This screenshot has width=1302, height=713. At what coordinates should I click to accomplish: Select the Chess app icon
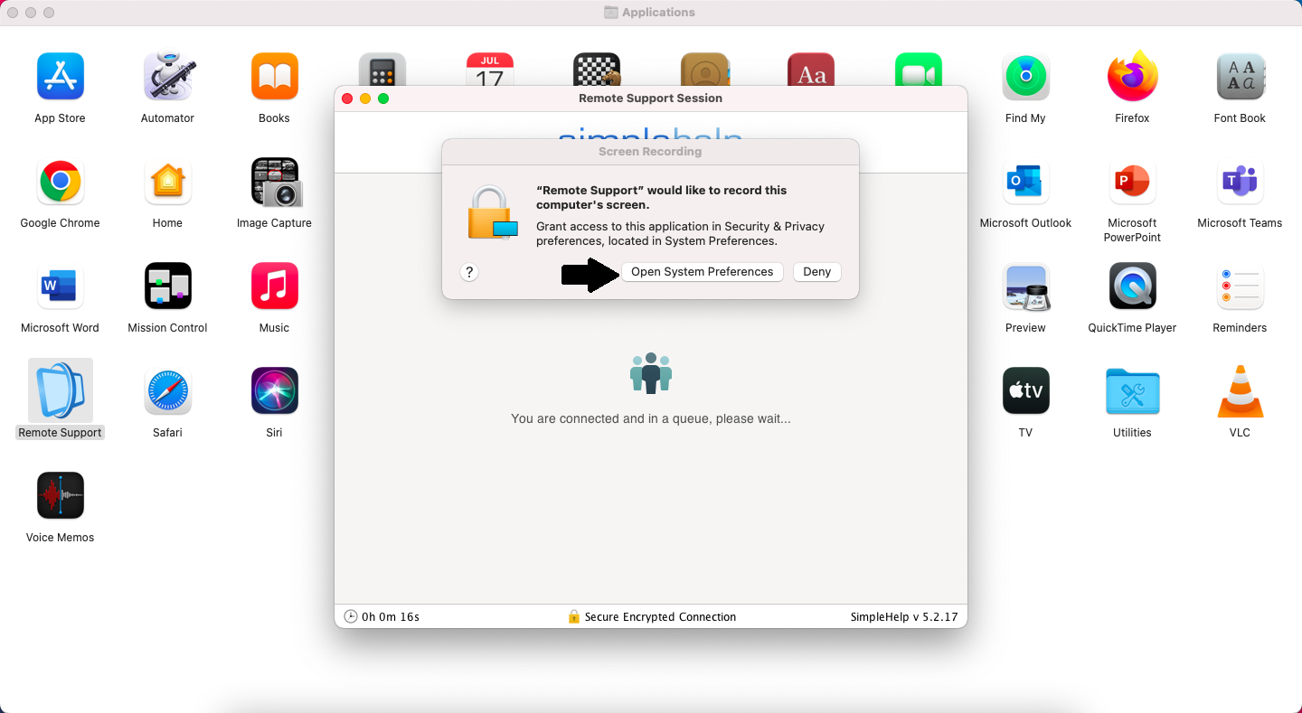point(597,70)
